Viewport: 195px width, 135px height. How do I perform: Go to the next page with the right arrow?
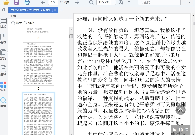click(x=77, y=2)
